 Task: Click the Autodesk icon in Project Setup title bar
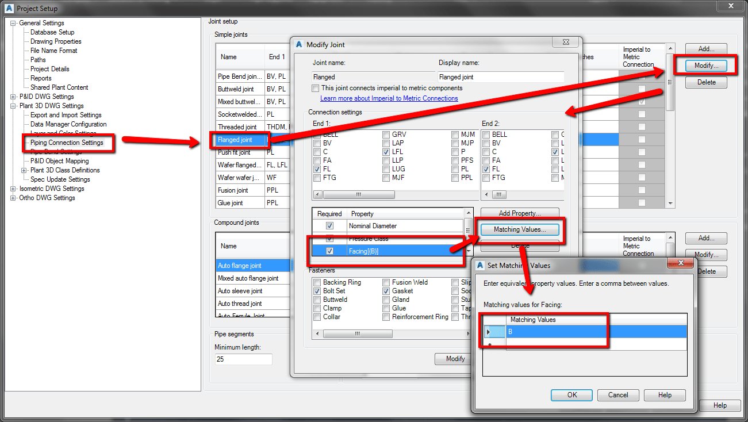pos(9,9)
